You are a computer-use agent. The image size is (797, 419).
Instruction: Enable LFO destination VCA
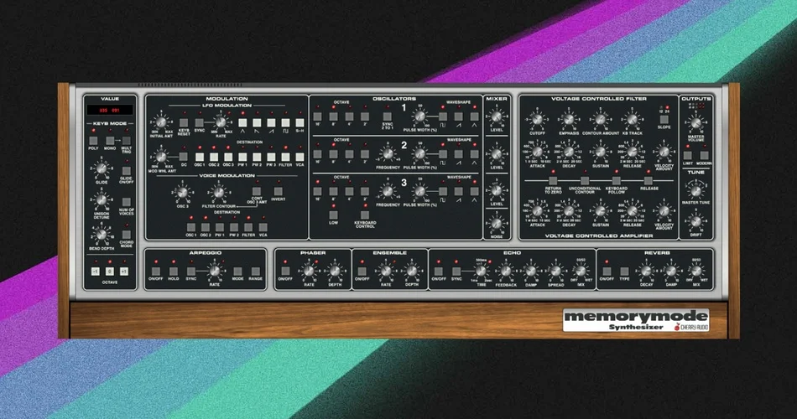[300, 157]
